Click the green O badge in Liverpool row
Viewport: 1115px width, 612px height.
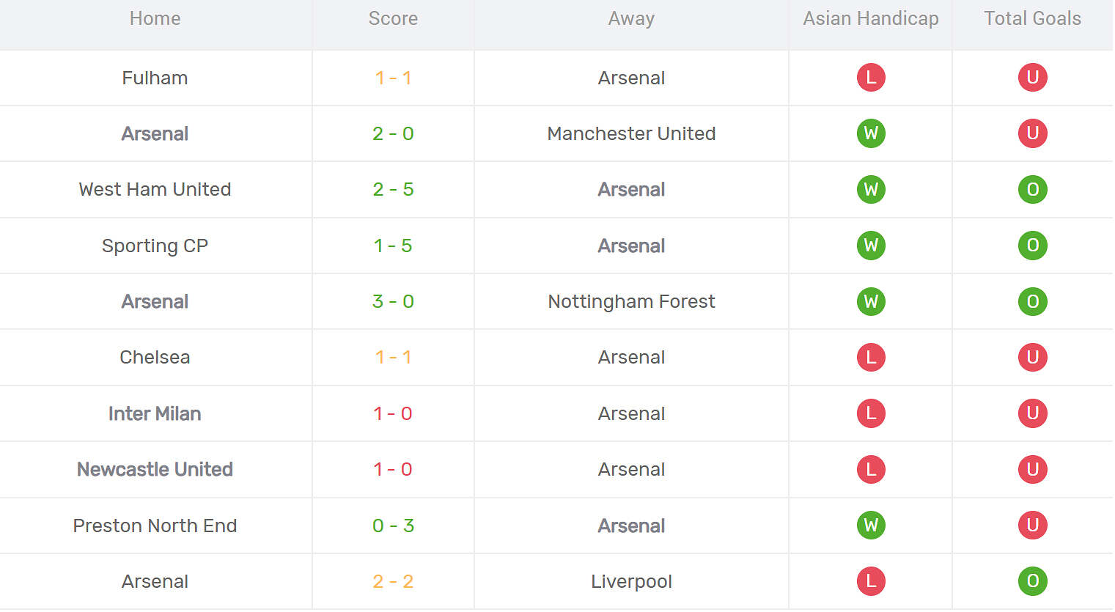(1032, 581)
